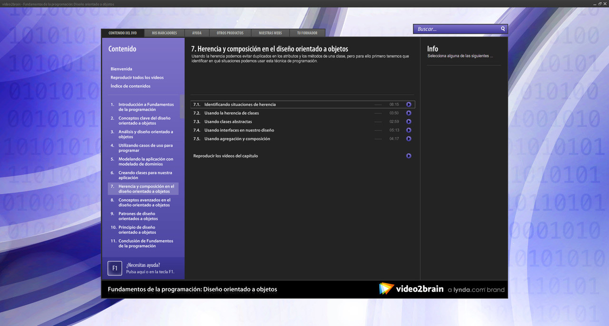Select chapter 2 Conceptos clave del diseño

pyautogui.click(x=143, y=121)
